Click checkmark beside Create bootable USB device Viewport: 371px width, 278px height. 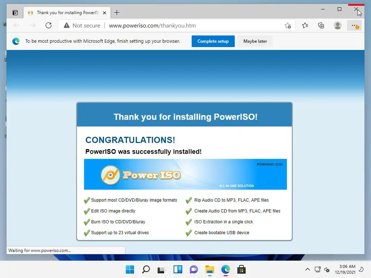tap(188, 233)
